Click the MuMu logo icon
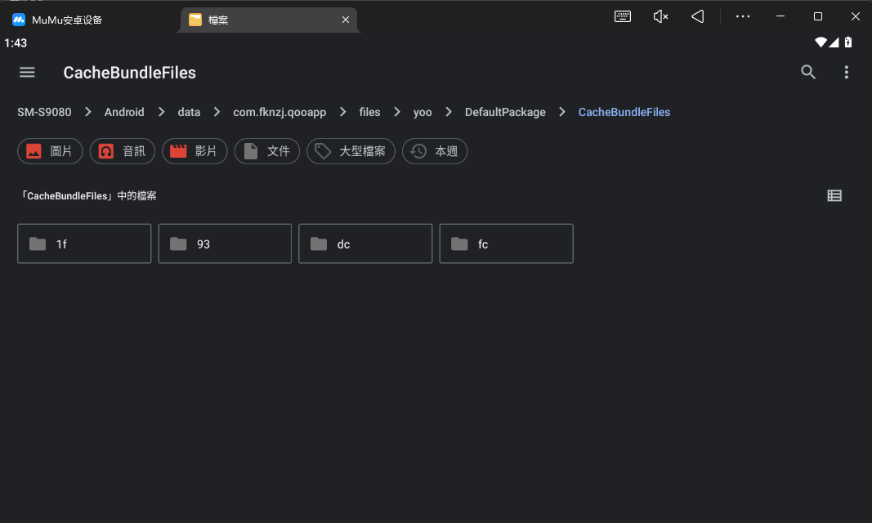Viewport: 872px width, 523px height. 19,20
